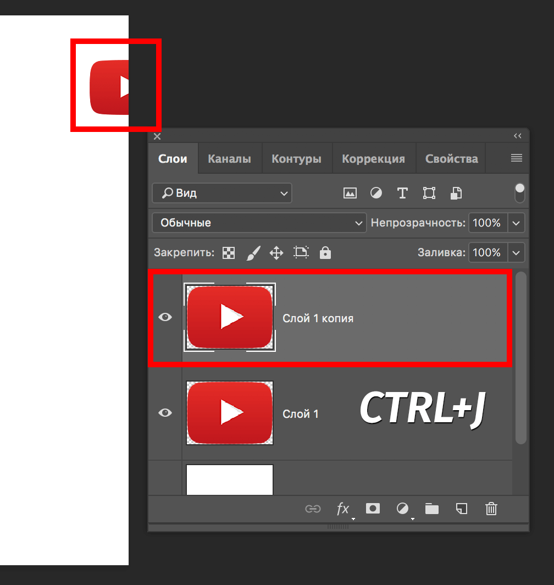Collapse the panel with double arrows
Screen dimensions: 554x585
(x=517, y=136)
